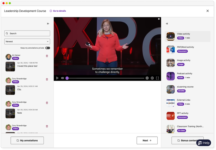216x150 pixels.
Task: Click the Search magnifier icon
Action: [x=7, y=33]
